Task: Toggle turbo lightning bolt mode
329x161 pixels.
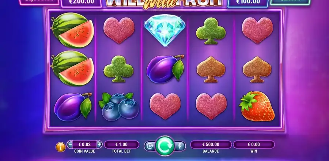Action: click(180, 146)
